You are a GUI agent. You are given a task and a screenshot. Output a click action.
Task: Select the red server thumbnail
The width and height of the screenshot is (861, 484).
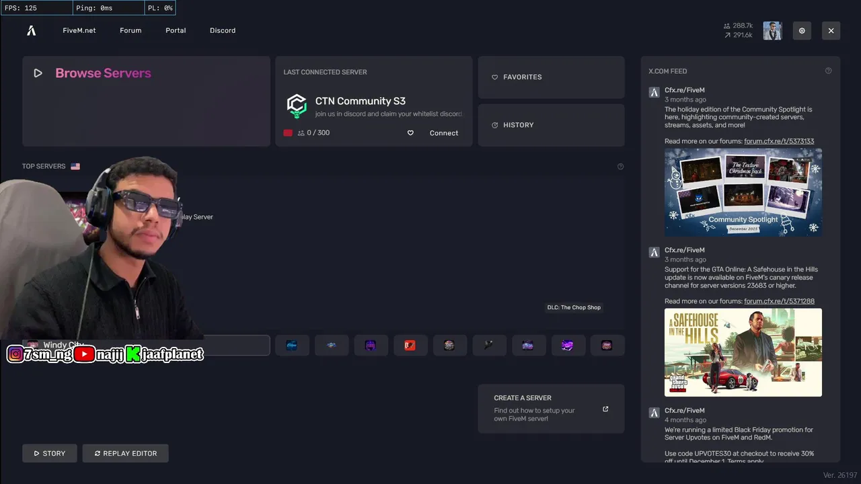coord(410,346)
